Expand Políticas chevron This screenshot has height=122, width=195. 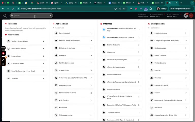point(186,70)
